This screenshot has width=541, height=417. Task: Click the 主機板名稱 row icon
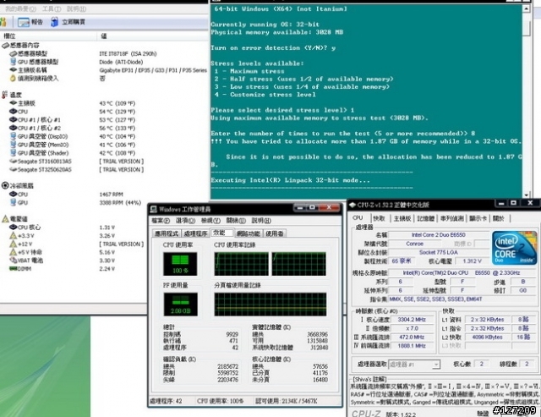[x=14, y=70]
